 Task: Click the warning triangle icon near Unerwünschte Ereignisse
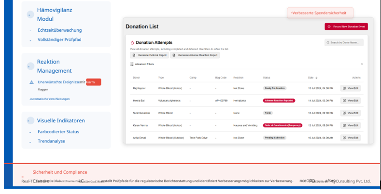[x=31, y=82]
